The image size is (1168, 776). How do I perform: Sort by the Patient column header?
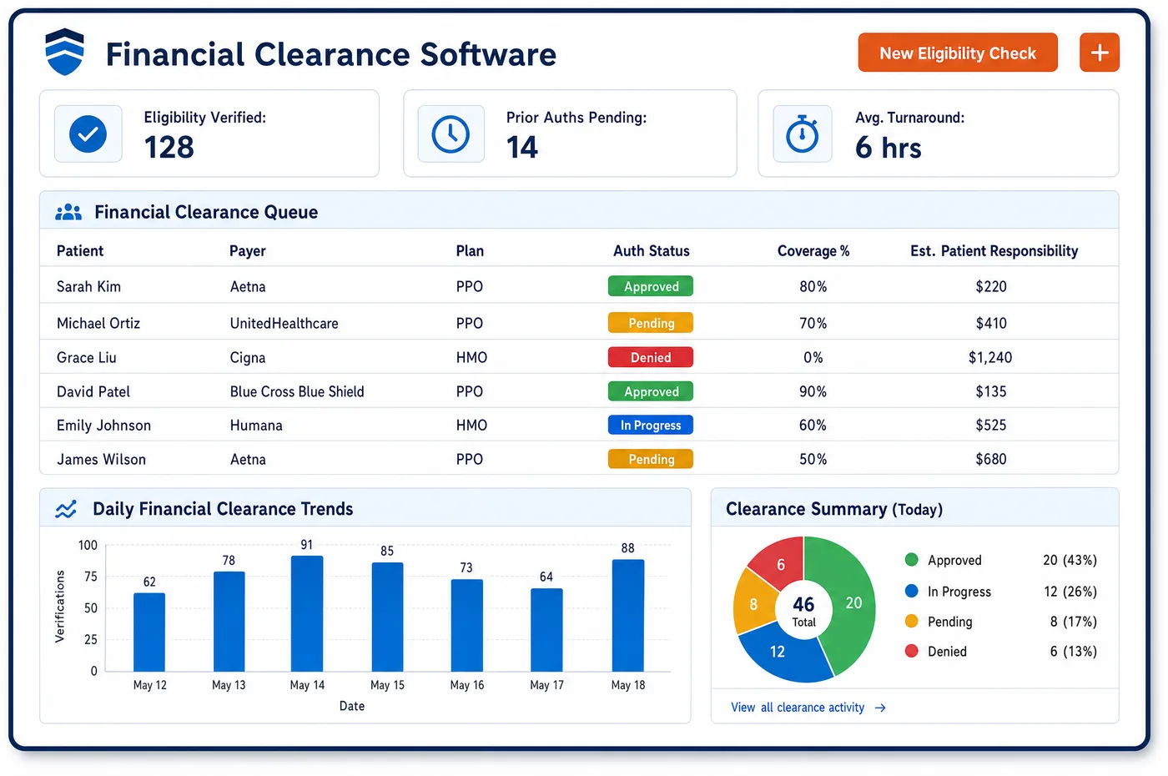tap(80, 251)
